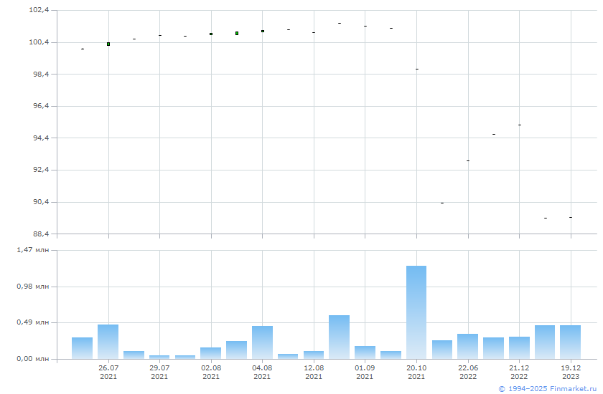Click the volume bar between 20.10 2021 and 22.06 2022

(442, 350)
